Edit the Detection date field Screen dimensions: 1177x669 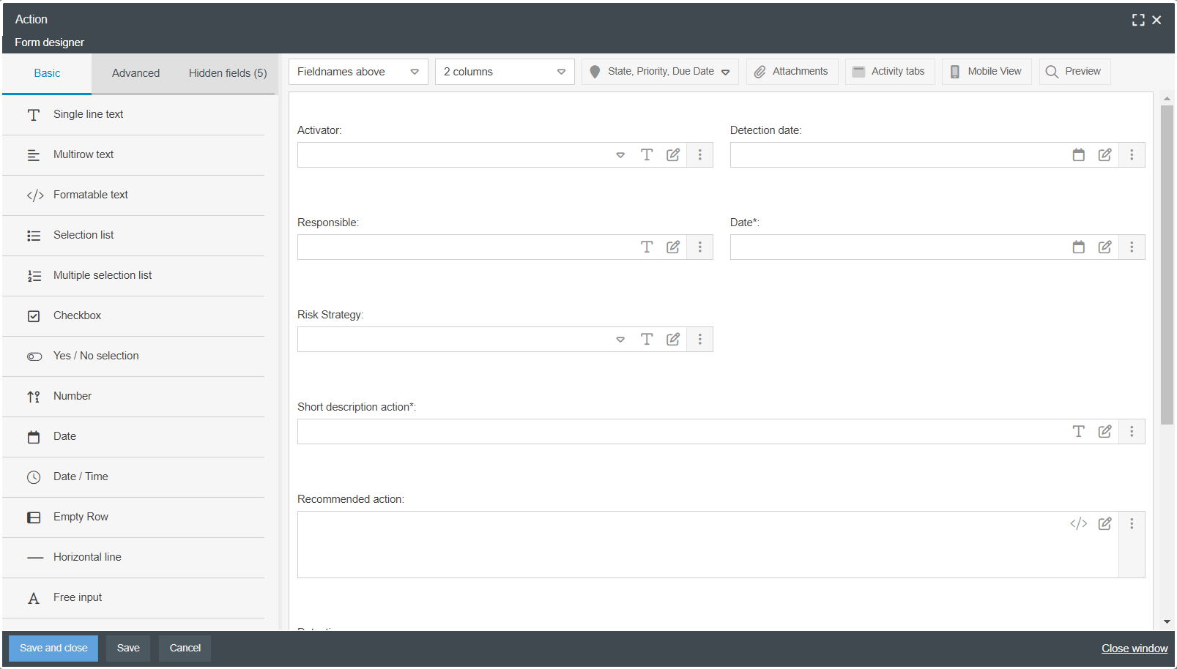[1105, 154]
